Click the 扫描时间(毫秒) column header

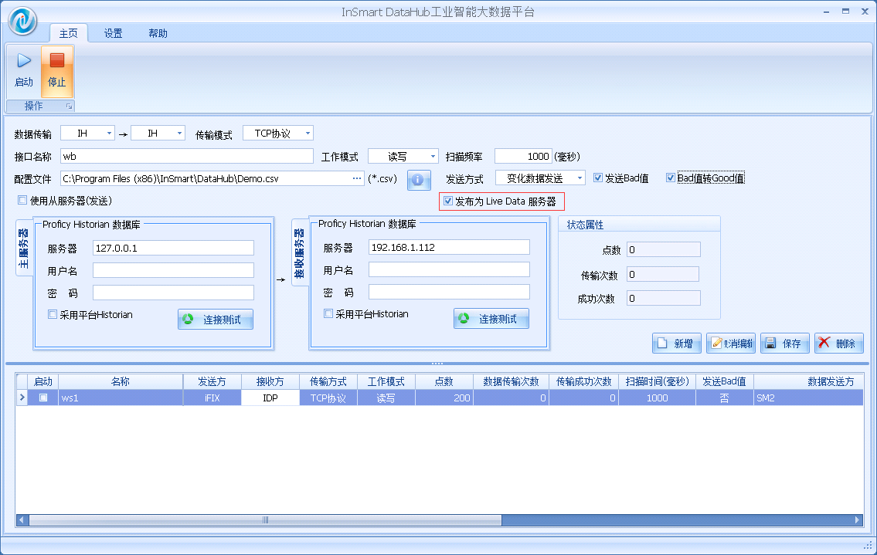click(x=658, y=381)
